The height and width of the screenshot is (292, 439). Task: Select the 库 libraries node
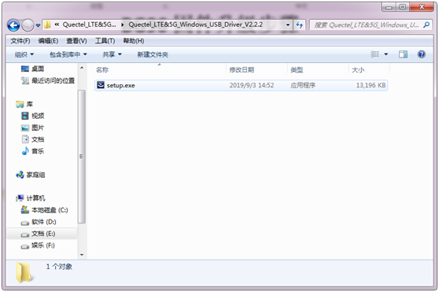coord(29,104)
